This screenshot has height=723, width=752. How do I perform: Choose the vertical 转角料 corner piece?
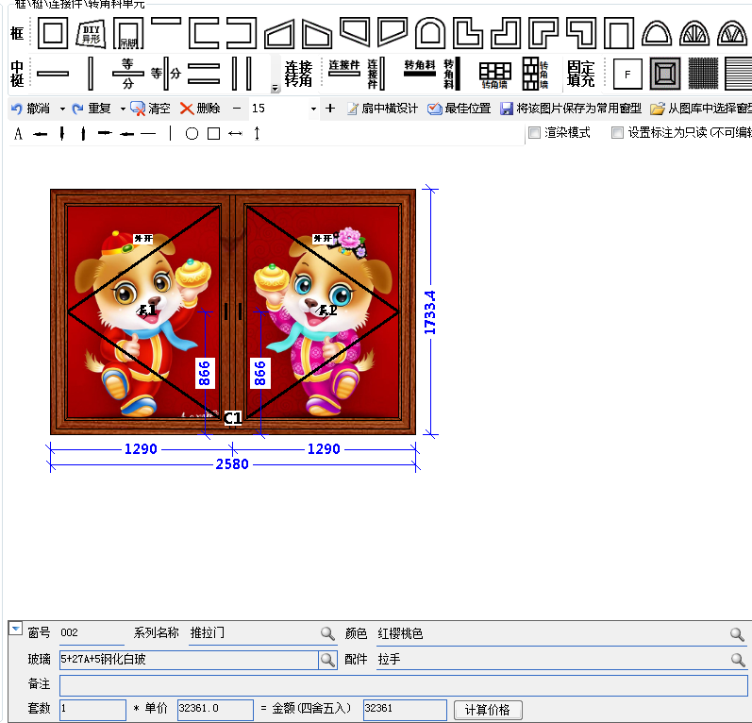coord(452,74)
